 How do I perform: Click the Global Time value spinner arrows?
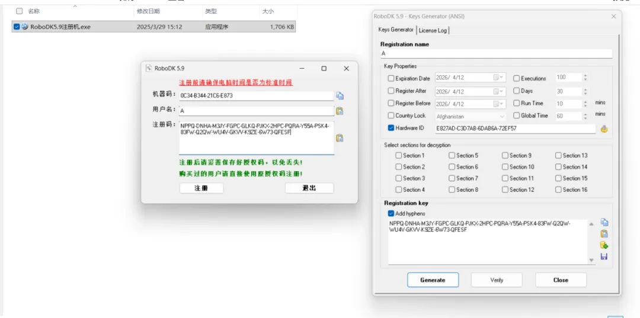(585, 116)
